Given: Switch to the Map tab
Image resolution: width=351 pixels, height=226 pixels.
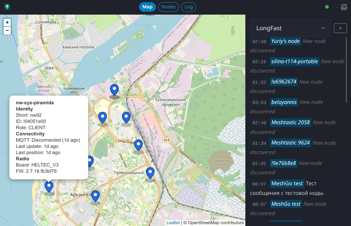Looking at the screenshot, I should [147, 7].
